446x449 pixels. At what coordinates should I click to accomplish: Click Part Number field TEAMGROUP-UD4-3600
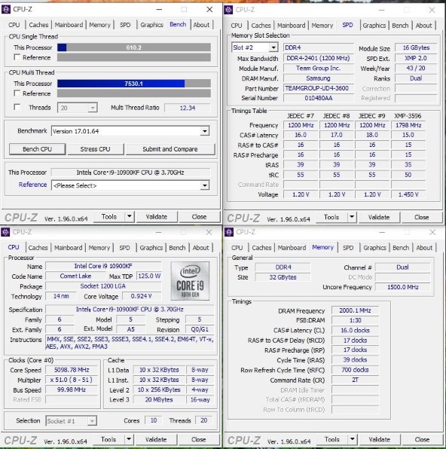click(318, 88)
